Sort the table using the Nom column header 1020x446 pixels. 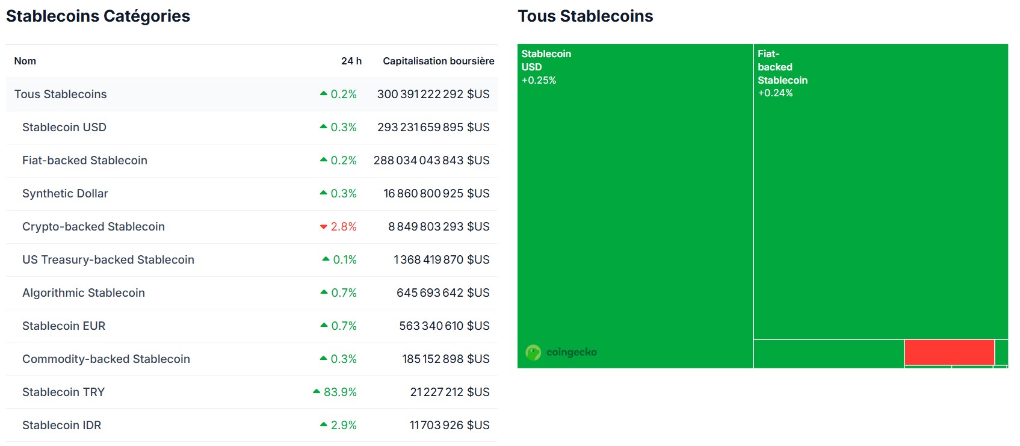25,61
